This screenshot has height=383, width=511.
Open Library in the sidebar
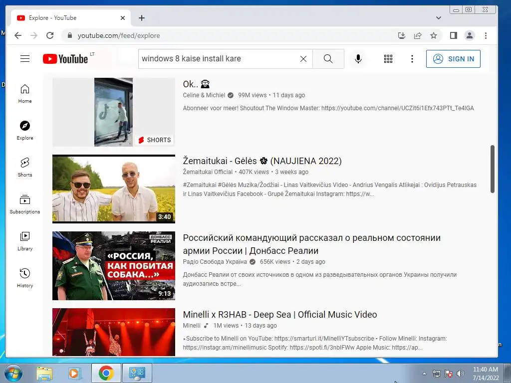(25, 241)
